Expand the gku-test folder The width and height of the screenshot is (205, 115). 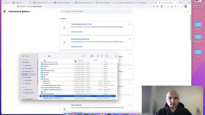point(40,79)
